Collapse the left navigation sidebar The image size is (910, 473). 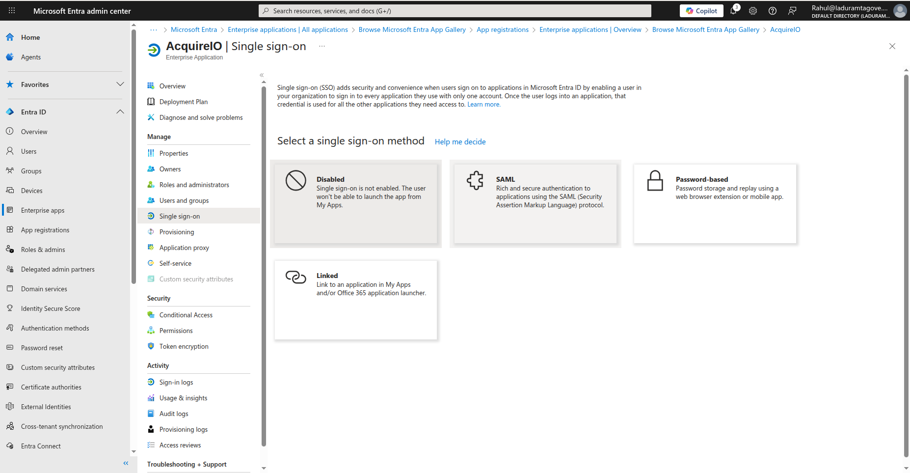[126, 463]
